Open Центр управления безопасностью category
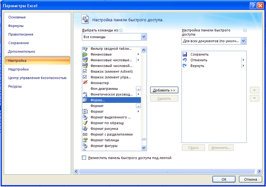Image resolution: width=266 pixels, height=187 pixels. (37, 78)
